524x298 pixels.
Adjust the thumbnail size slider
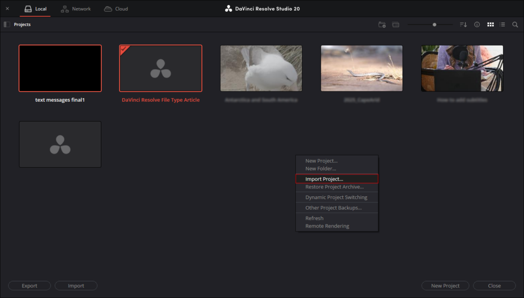point(434,25)
